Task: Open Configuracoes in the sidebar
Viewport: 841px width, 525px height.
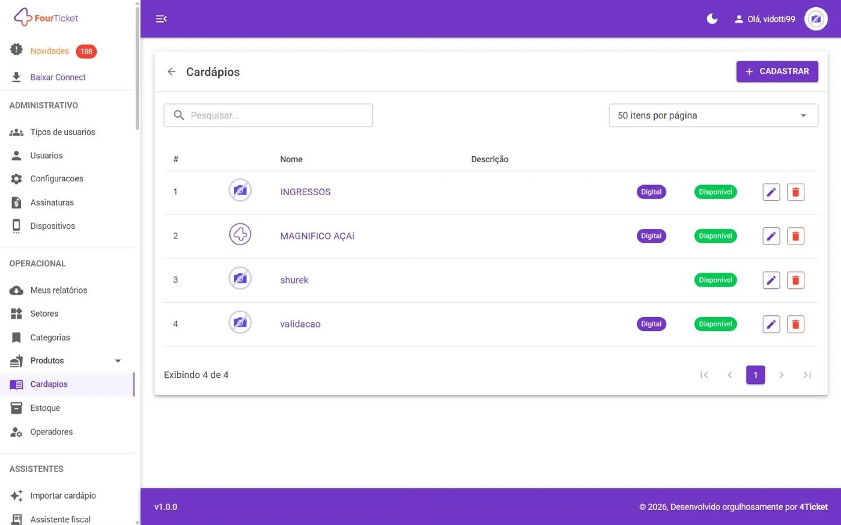Action: pyautogui.click(x=56, y=179)
